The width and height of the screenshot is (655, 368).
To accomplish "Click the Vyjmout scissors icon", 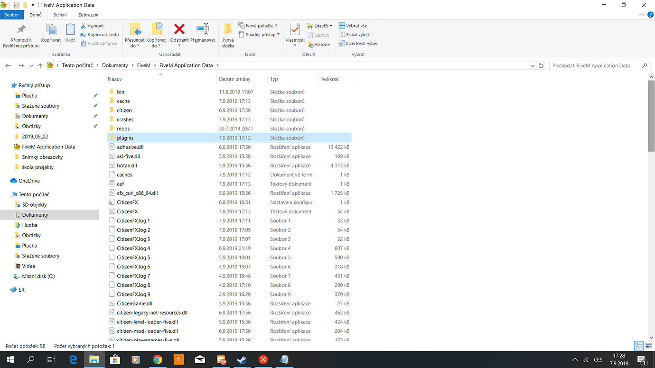I will [x=84, y=26].
